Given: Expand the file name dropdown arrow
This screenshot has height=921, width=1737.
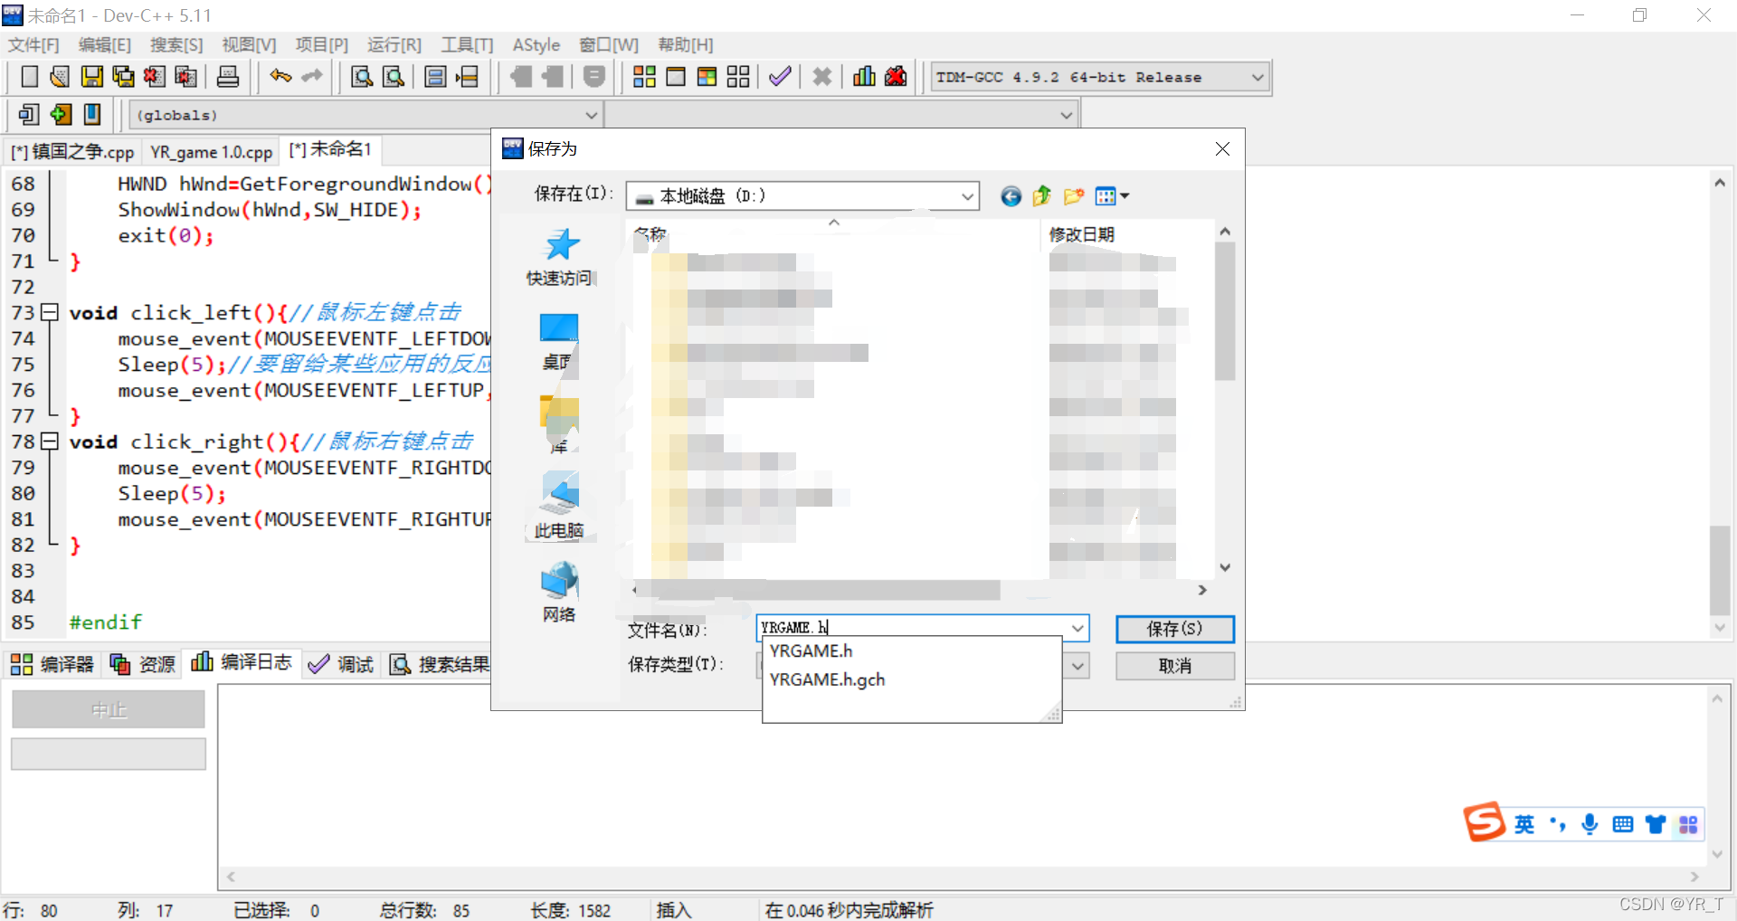Looking at the screenshot, I should 1077,628.
